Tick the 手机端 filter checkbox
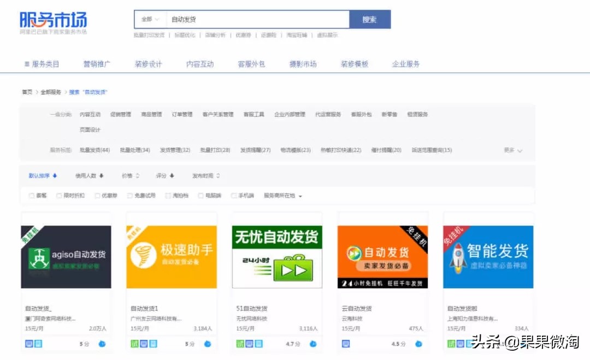 tap(233, 196)
